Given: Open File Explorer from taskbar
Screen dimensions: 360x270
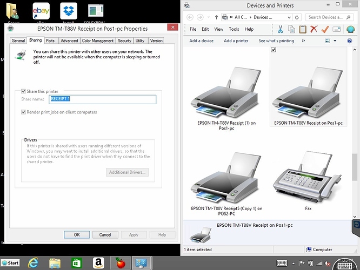Looking at the screenshot, I should coord(55,263).
